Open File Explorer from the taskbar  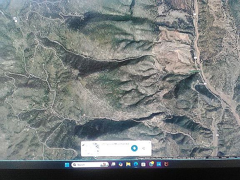pyautogui.click(x=128, y=165)
